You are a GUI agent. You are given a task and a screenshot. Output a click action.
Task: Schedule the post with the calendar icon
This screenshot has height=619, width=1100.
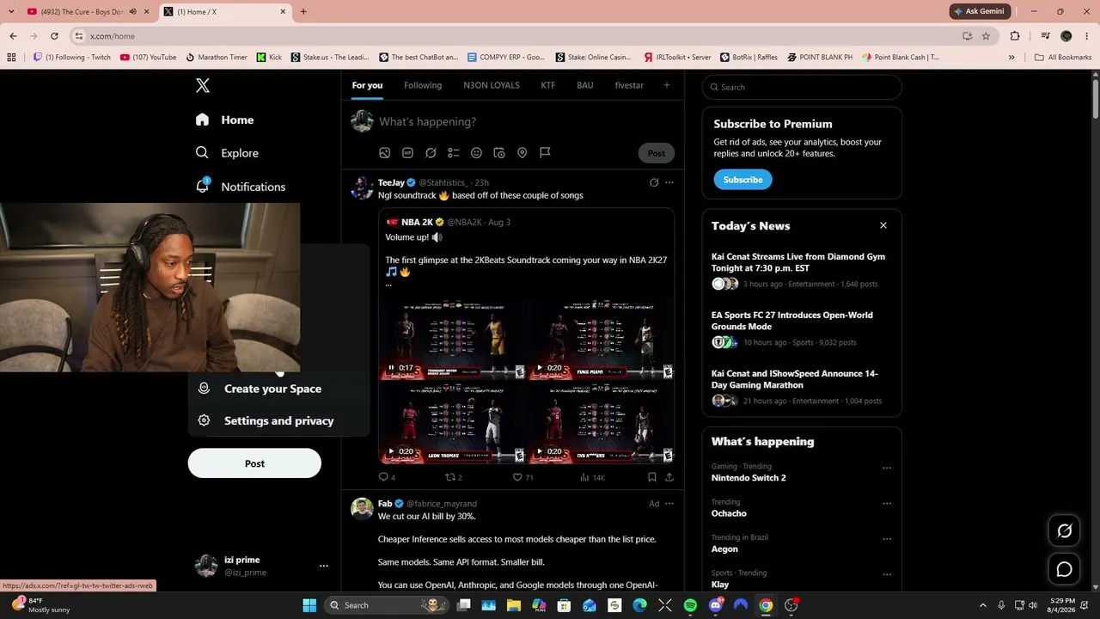coord(499,153)
